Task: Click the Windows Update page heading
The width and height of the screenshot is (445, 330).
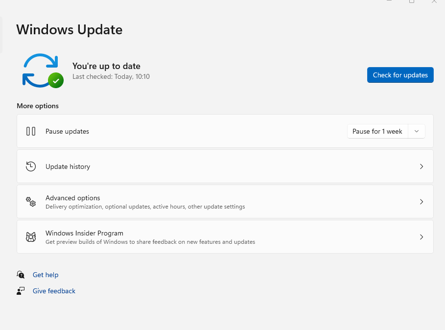Action: [x=69, y=29]
